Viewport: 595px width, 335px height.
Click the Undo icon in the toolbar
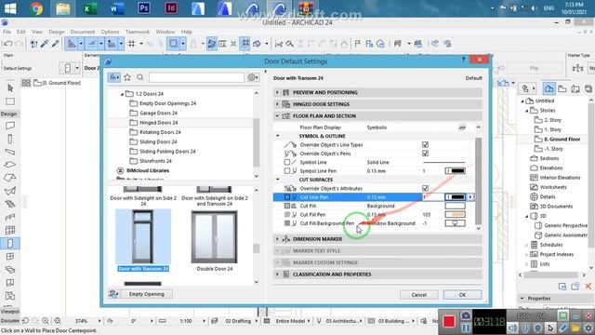(7, 44)
